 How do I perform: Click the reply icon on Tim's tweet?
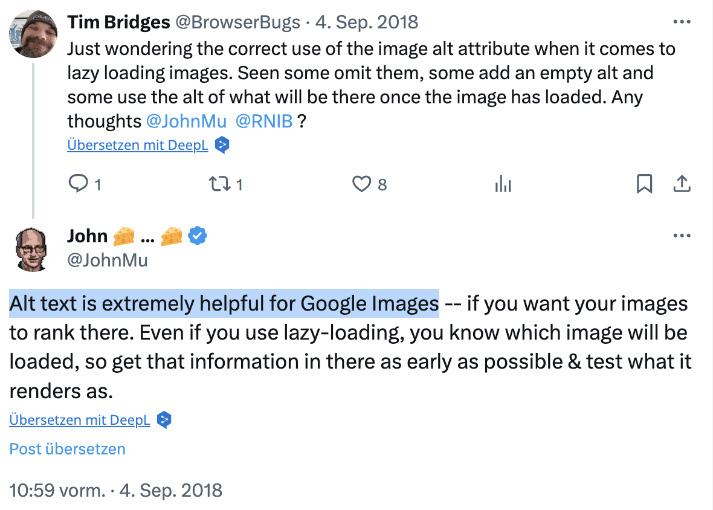[78, 183]
